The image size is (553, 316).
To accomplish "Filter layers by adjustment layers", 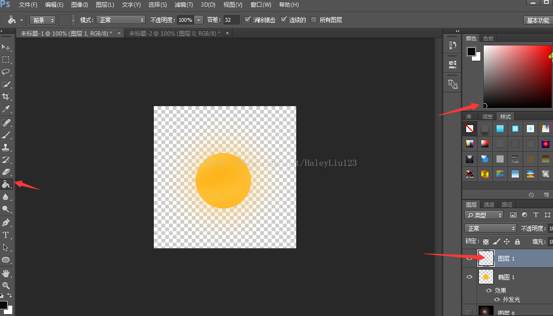I will pos(525,215).
